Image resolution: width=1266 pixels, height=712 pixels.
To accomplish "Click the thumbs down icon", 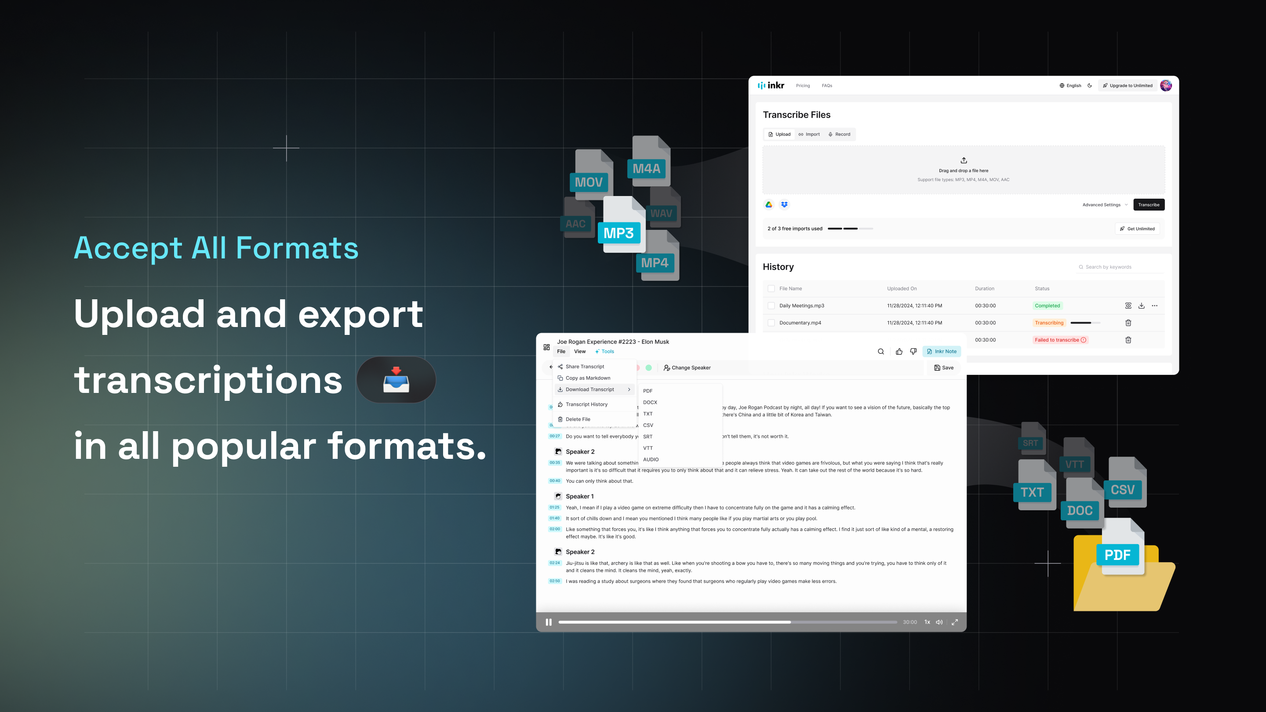I will click(x=913, y=351).
